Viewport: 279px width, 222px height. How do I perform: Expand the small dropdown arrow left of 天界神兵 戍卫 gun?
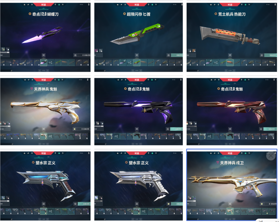(x=195, y=201)
